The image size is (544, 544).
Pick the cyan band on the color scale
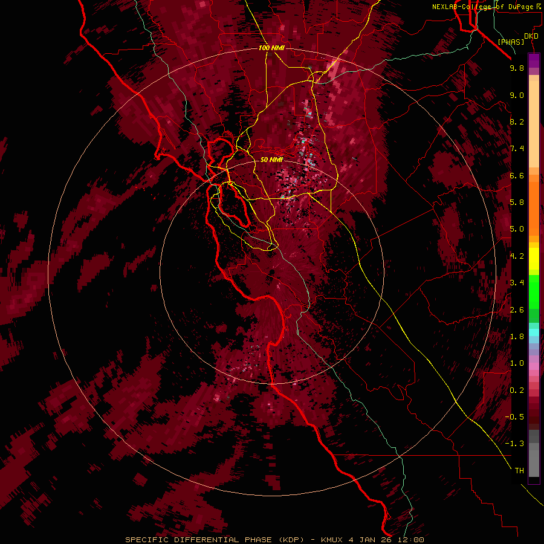point(534,332)
